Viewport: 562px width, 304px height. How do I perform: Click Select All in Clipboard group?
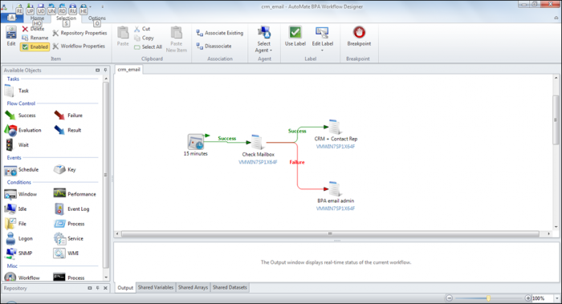pos(148,47)
